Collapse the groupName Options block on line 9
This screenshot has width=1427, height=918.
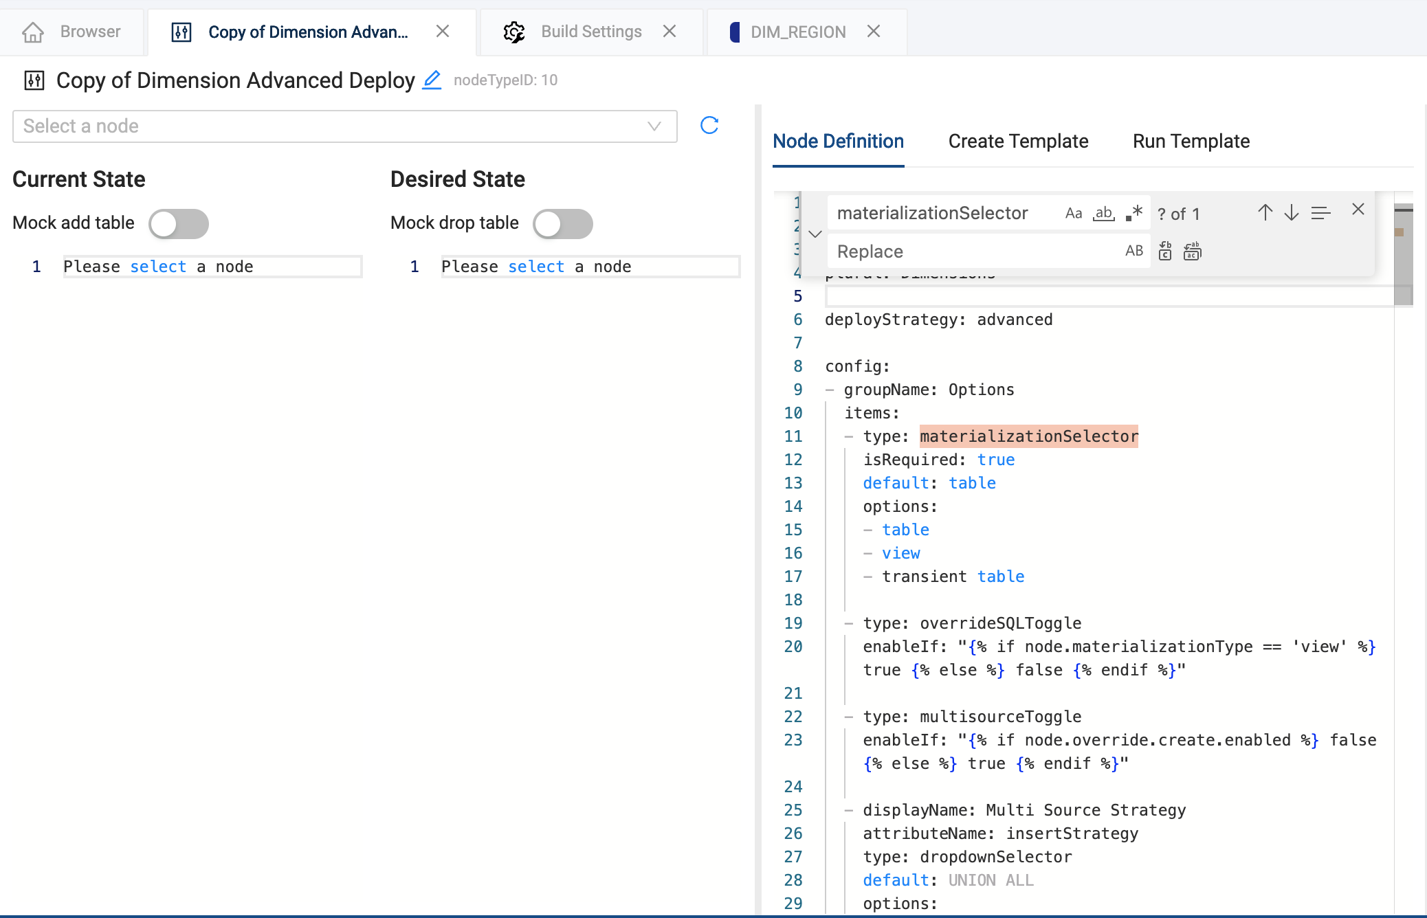[x=830, y=390]
